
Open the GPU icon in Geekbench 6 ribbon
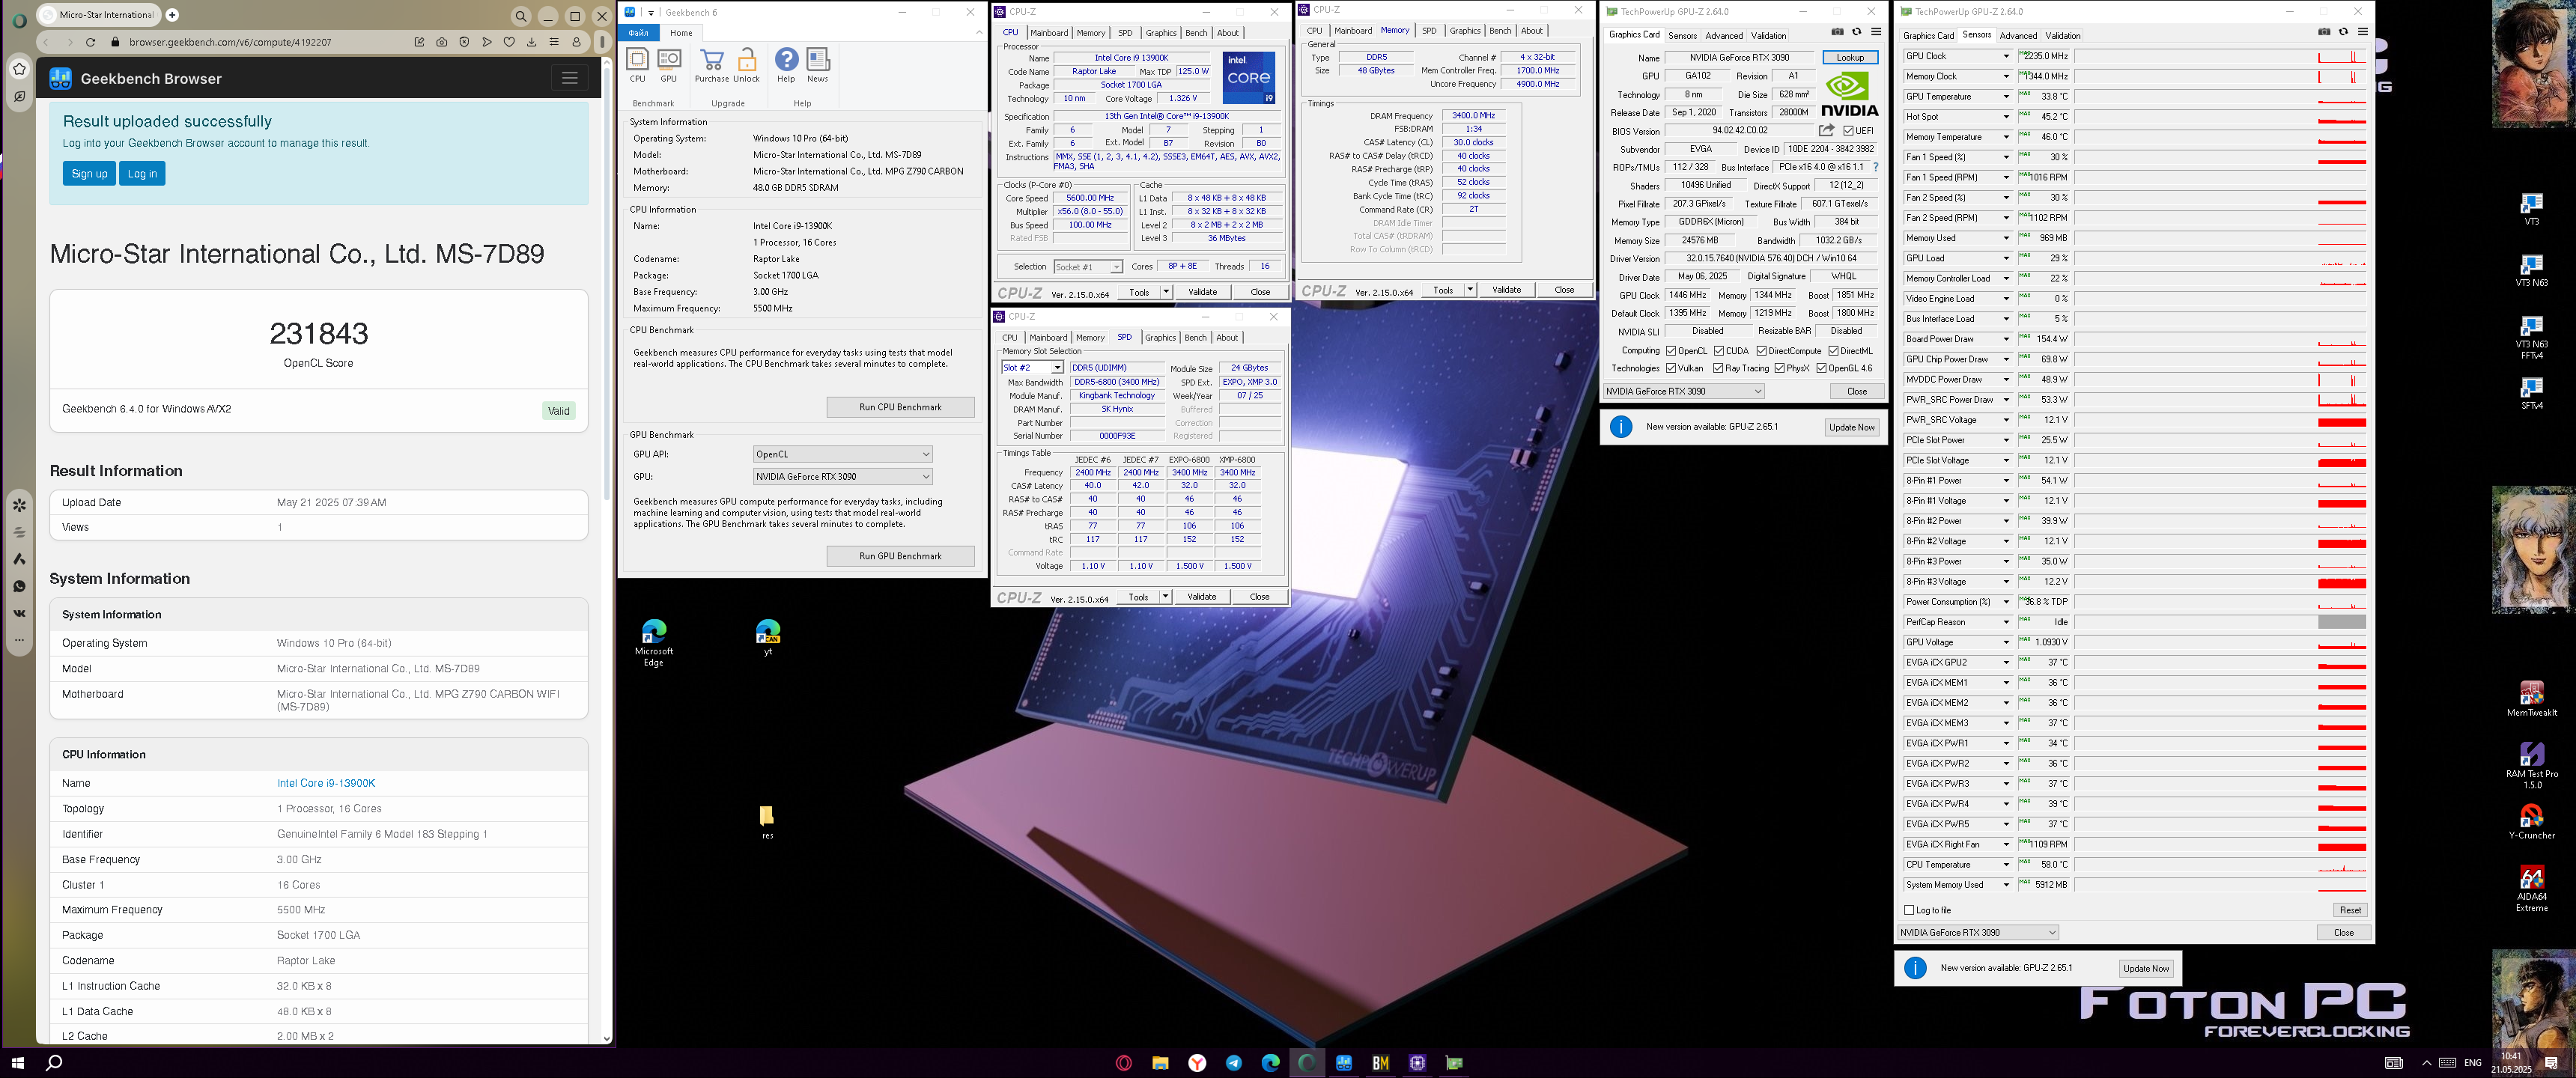(669, 60)
